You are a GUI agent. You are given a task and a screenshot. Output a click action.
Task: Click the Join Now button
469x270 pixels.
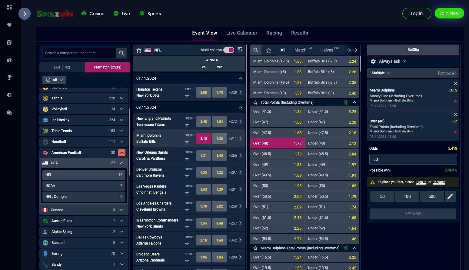point(449,13)
